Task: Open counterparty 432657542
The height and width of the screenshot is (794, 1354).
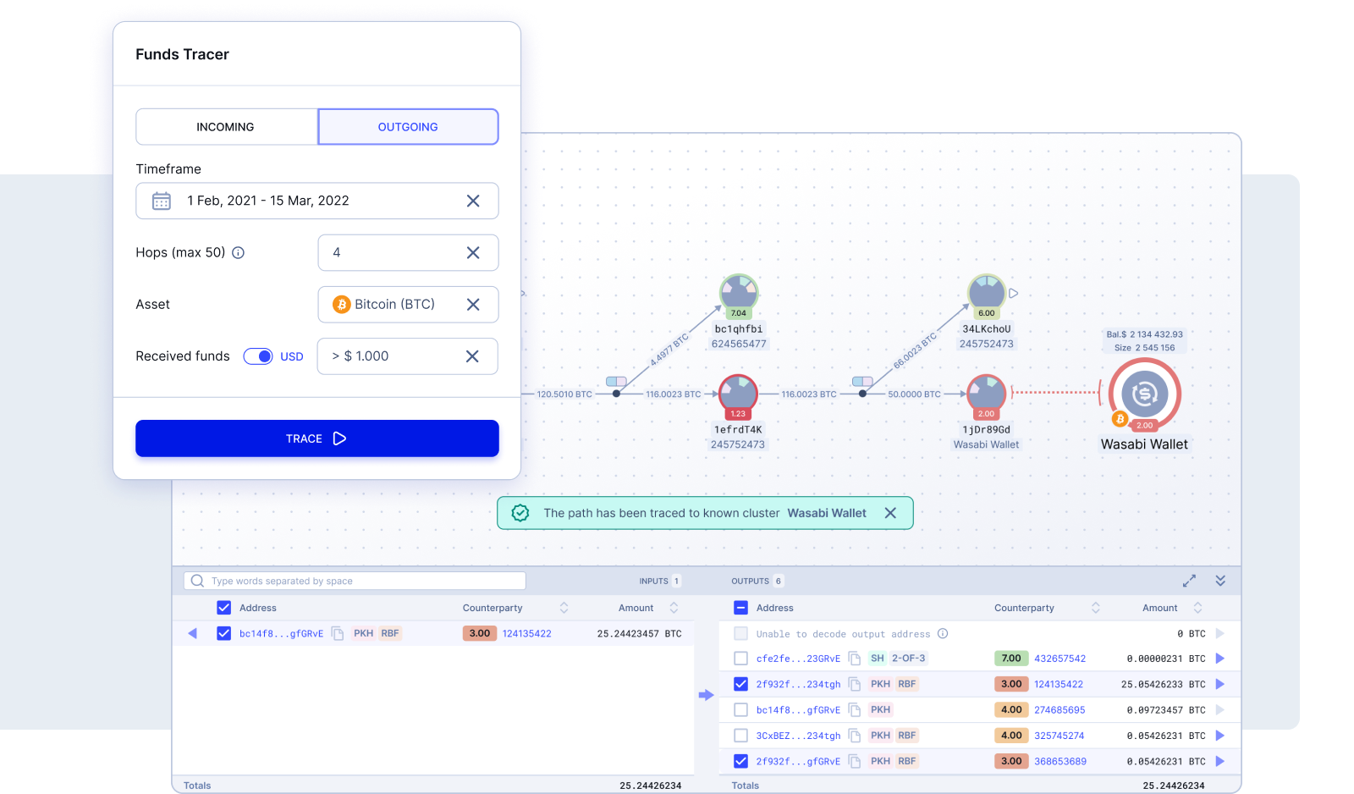Action: point(1060,659)
